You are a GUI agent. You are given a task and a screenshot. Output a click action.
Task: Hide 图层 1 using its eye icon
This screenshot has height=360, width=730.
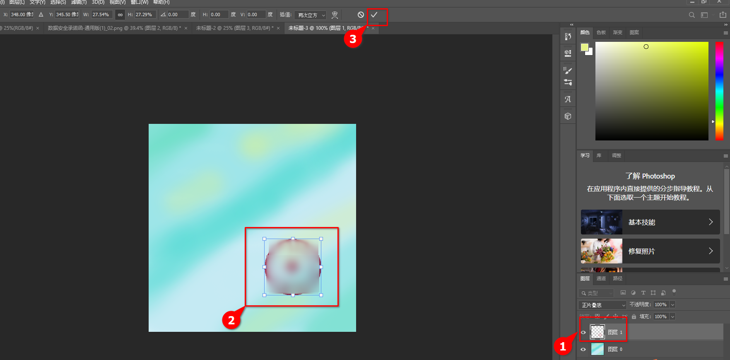pyautogui.click(x=583, y=332)
